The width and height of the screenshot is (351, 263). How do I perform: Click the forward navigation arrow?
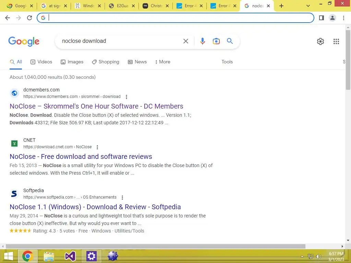tap(19, 18)
